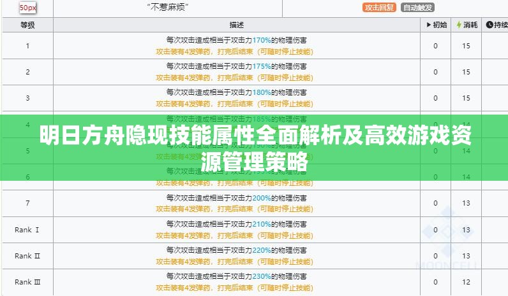Click the gray 自动触发 tag

[x=417, y=8]
